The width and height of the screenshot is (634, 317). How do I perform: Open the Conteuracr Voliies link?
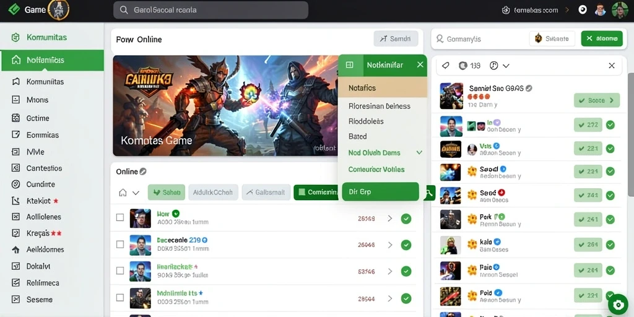[x=376, y=170]
